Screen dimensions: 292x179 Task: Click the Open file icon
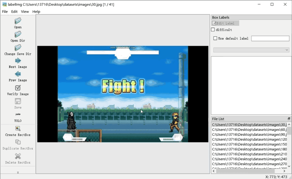18,21
